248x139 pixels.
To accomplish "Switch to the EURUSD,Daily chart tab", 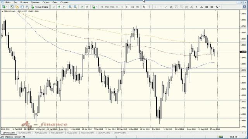I will [25, 133].
